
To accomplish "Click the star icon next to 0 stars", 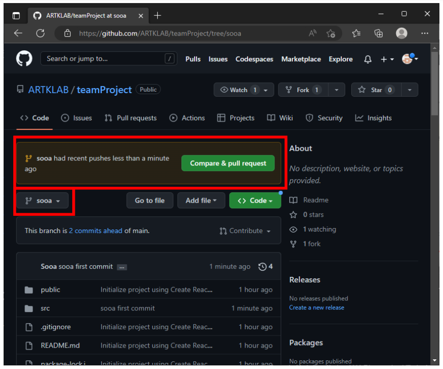I will pyautogui.click(x=293, y=215).
